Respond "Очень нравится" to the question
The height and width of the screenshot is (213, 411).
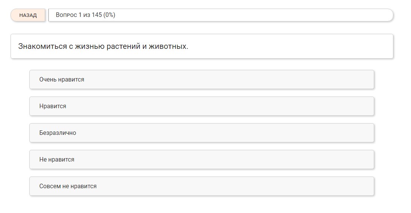point(202,80)
